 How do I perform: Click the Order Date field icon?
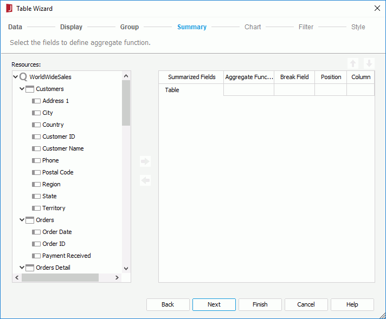click(x=36, y=232)
